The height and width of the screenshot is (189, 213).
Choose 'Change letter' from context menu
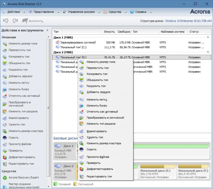click(97, 106)
